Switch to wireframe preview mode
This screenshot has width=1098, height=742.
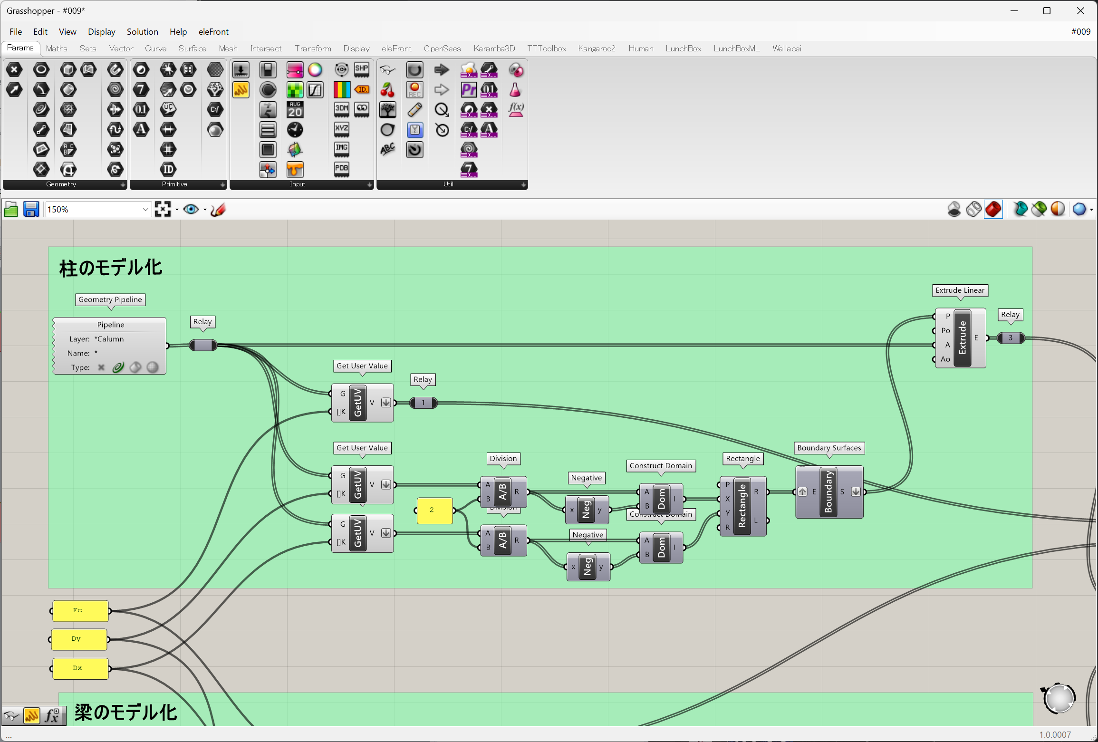pos(973,209)
